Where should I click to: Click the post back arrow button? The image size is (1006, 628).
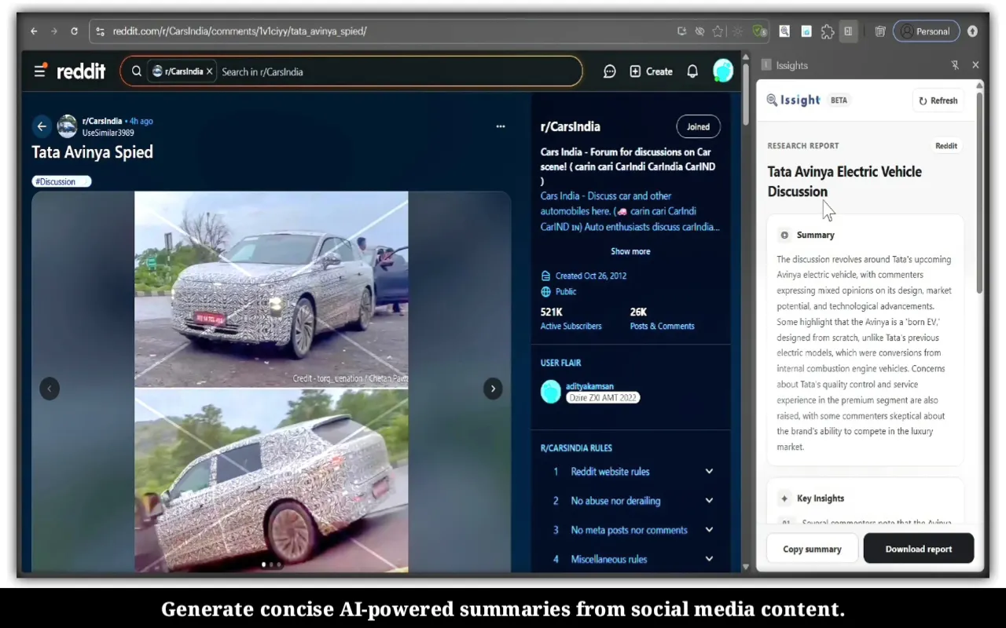pos(42,126)
